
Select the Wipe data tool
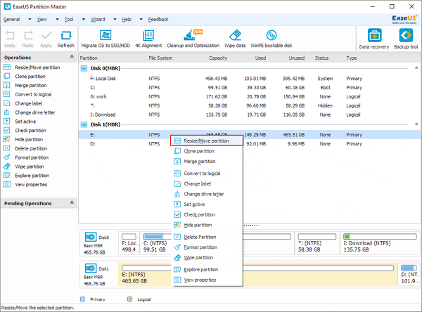point(235,39)
